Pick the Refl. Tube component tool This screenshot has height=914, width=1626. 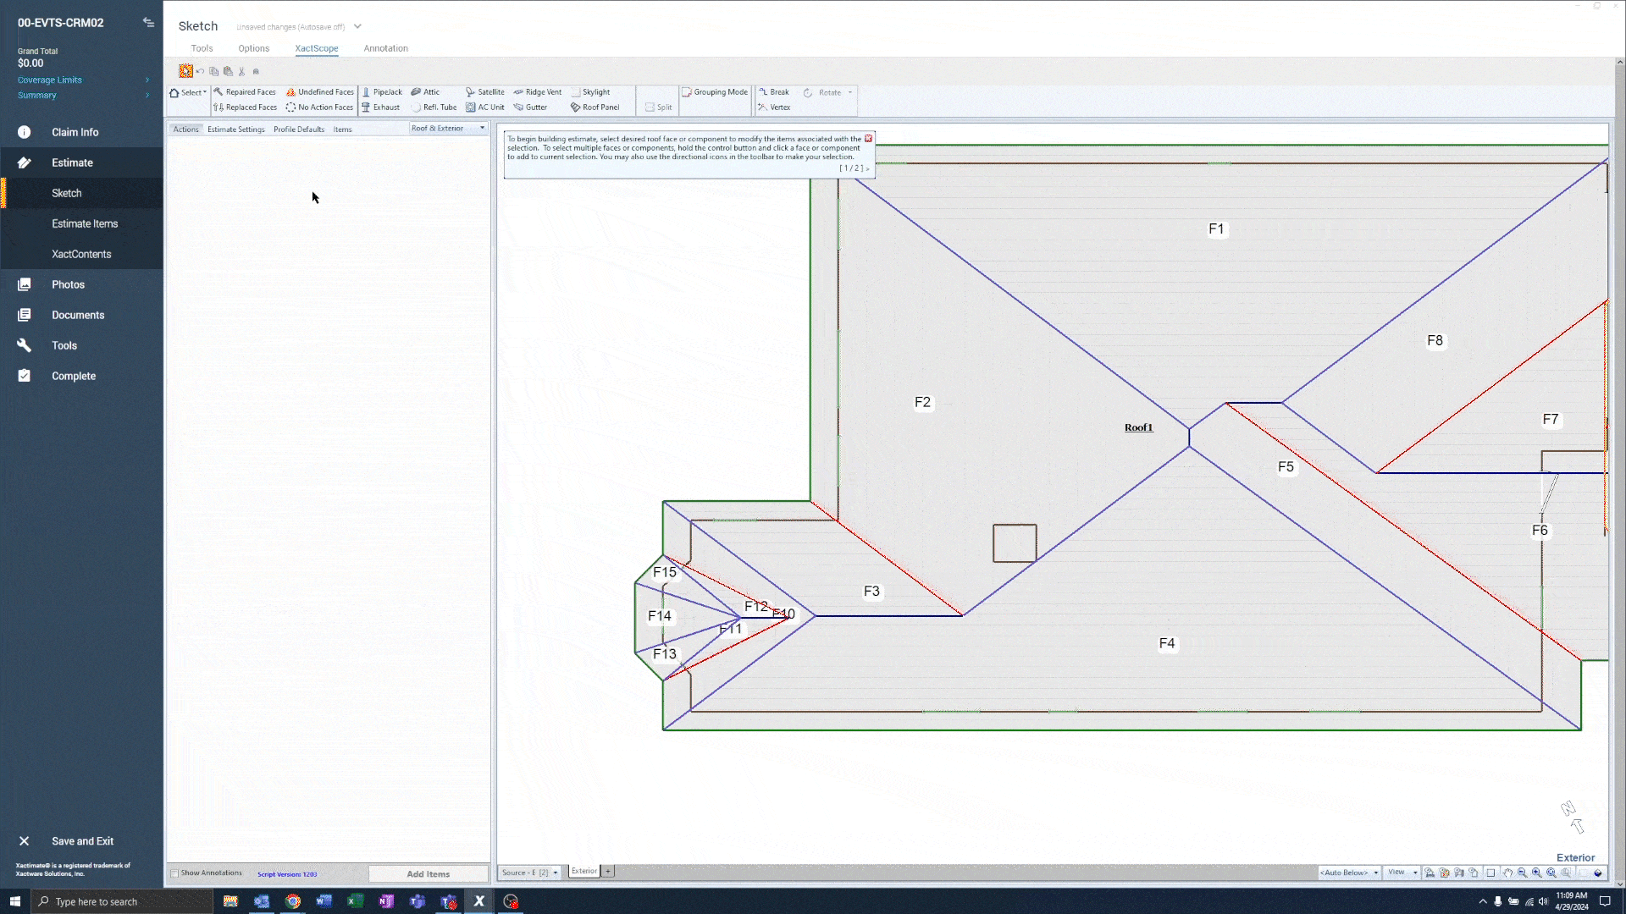coord(434,107)
